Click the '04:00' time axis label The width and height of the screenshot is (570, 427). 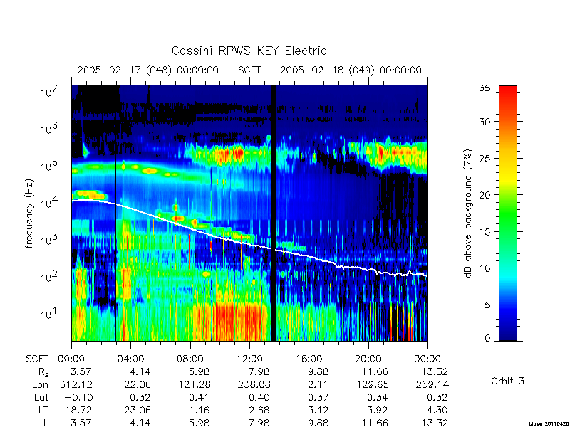click(131, 359)
